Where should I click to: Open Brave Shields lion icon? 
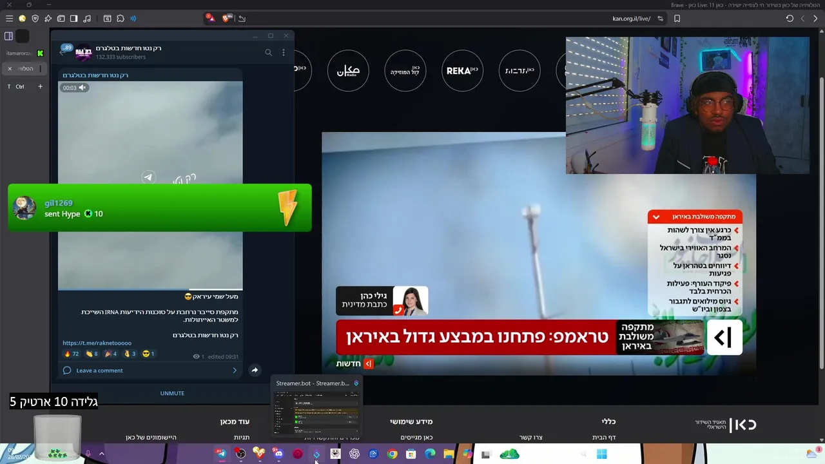(x=227, y=18)
